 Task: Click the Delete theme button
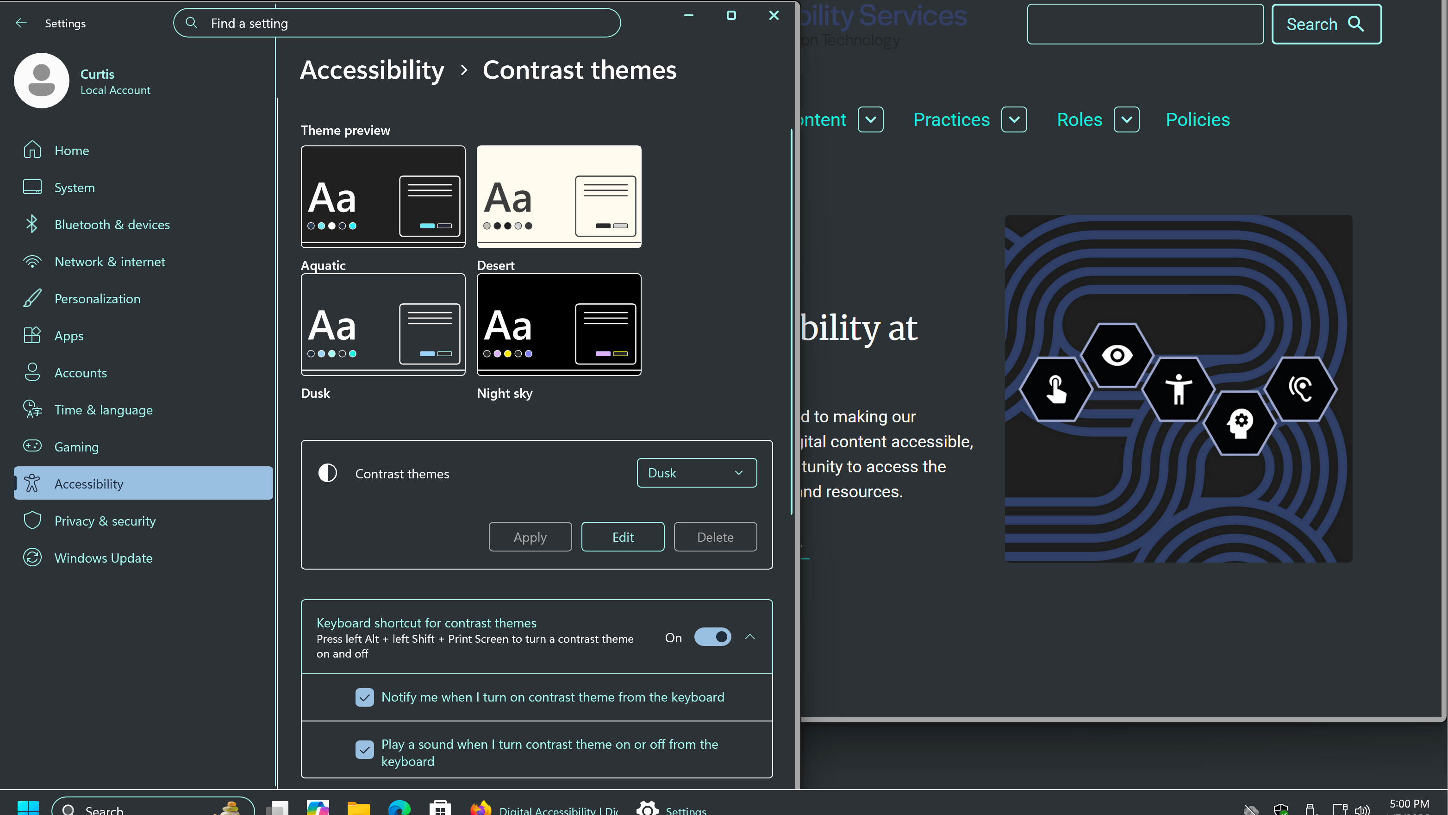[715, 537]
